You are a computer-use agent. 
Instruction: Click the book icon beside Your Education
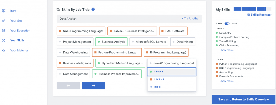[x=4, y=31]
